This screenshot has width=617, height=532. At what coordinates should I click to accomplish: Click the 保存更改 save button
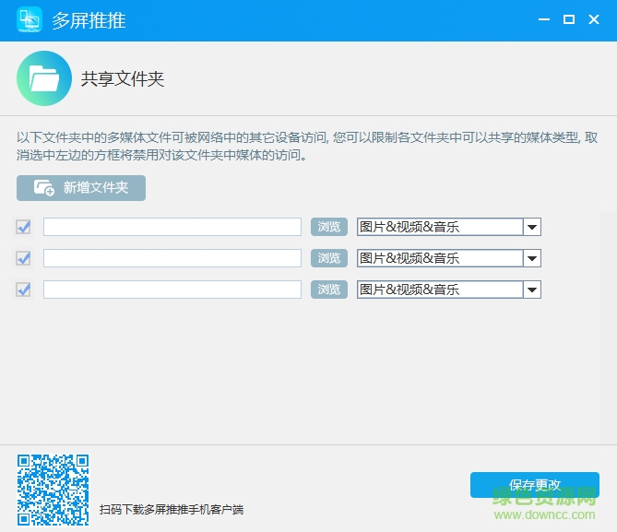click(534, 485)
